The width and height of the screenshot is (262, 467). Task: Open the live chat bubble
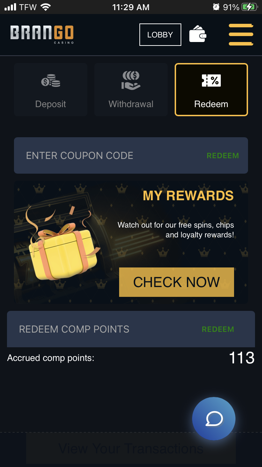(214, 418)
